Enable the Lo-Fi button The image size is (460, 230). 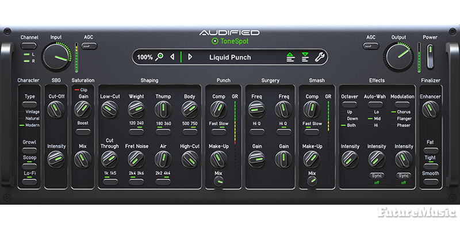click(30, 182)
